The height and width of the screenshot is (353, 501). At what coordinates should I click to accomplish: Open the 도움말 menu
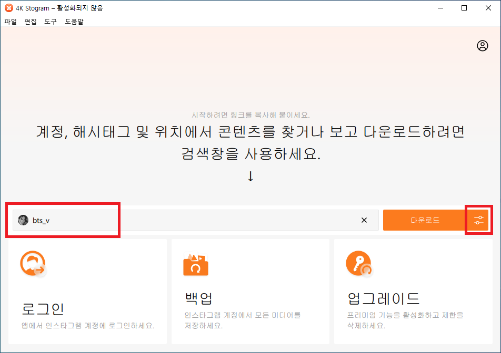[74, 22]
